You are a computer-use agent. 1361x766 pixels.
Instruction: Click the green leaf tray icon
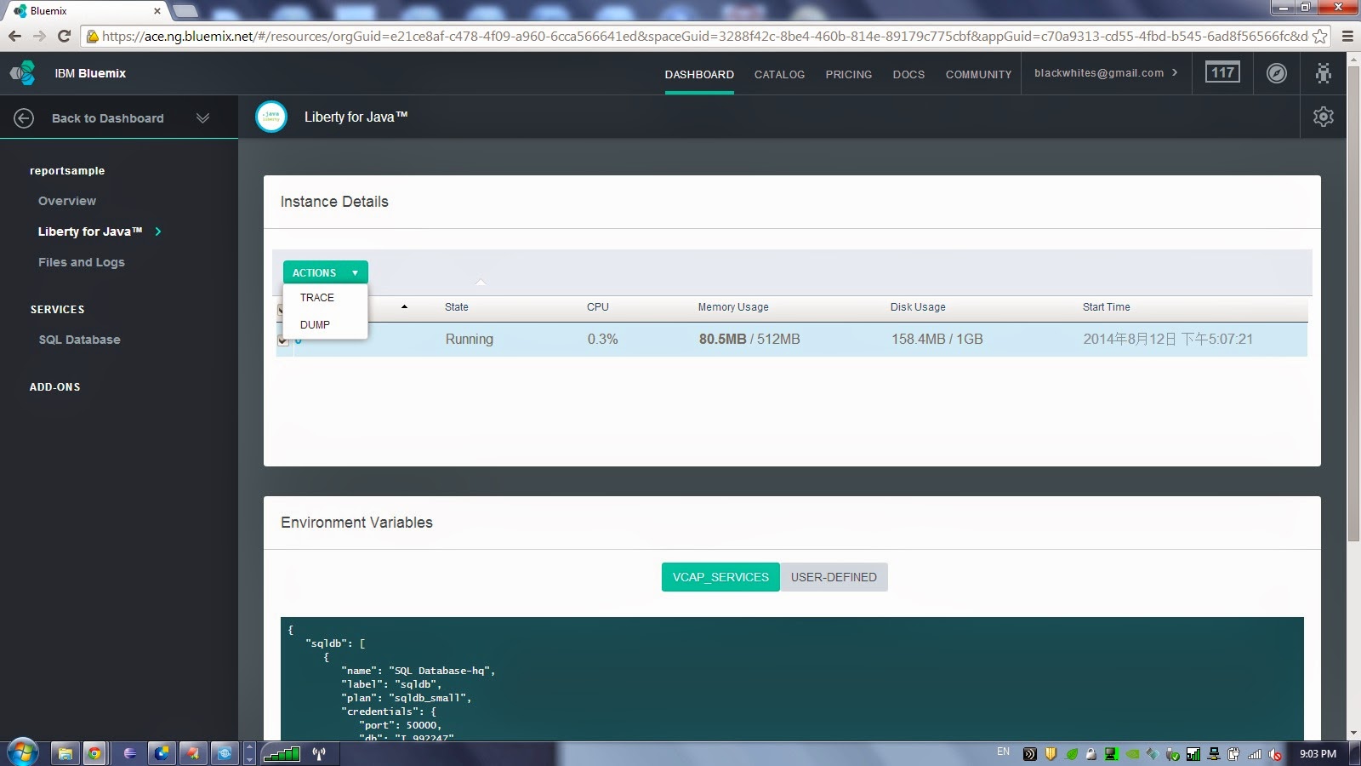tap(1072, 754)
